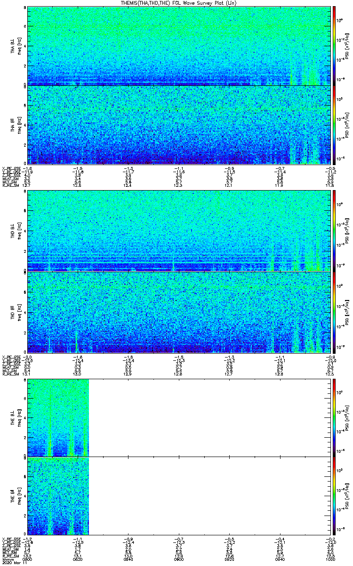
Task: Click the THE X_RE_GSE value -1.2
Action: (27, 539)
